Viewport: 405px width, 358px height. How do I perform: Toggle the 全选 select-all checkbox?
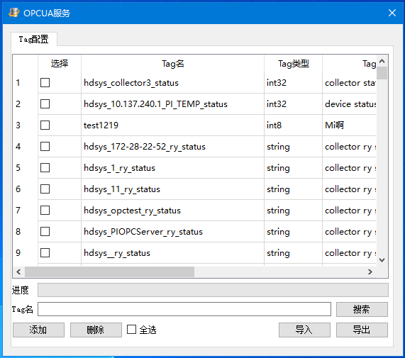tap(131, 330)
